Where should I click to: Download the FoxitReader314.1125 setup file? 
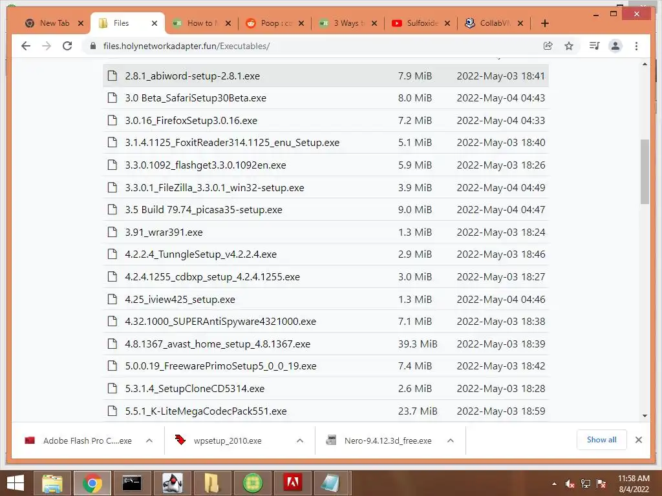click(x=232, y=143)
